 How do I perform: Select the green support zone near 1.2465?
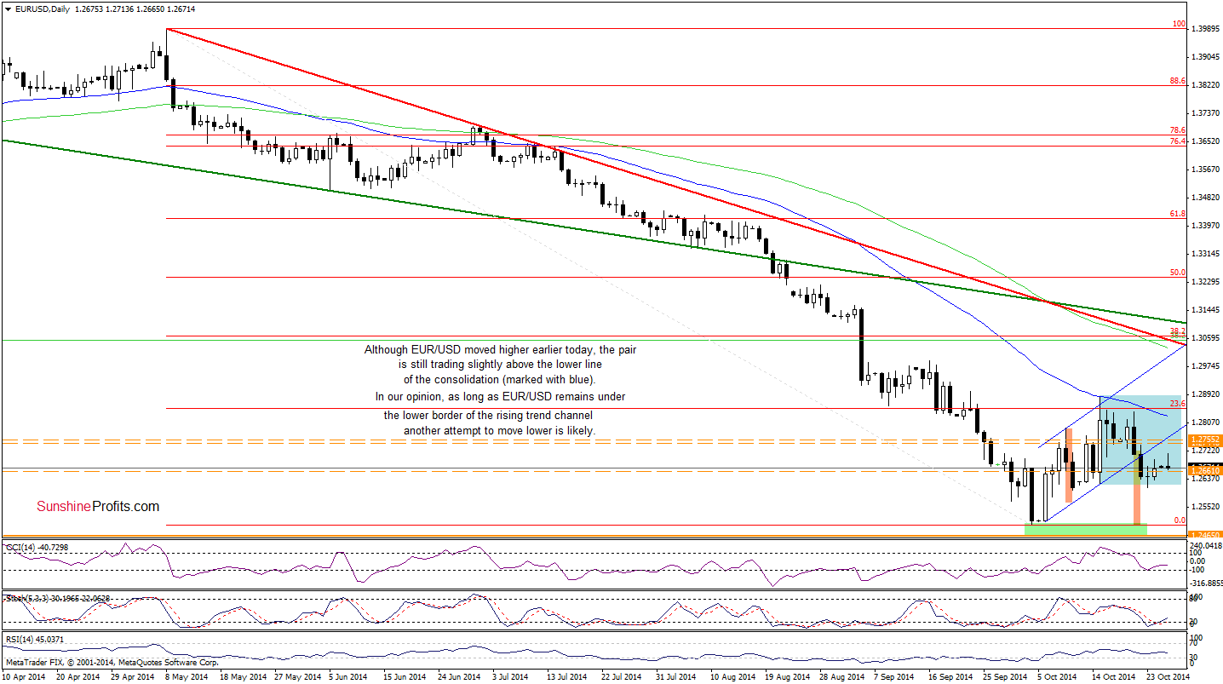click(1086, 530)
